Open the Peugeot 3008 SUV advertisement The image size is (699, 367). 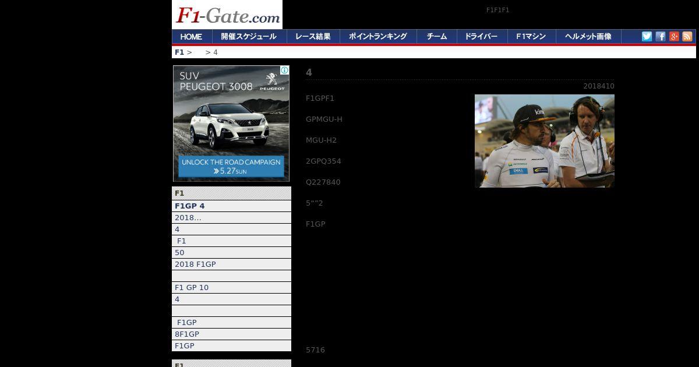[231, 123]
